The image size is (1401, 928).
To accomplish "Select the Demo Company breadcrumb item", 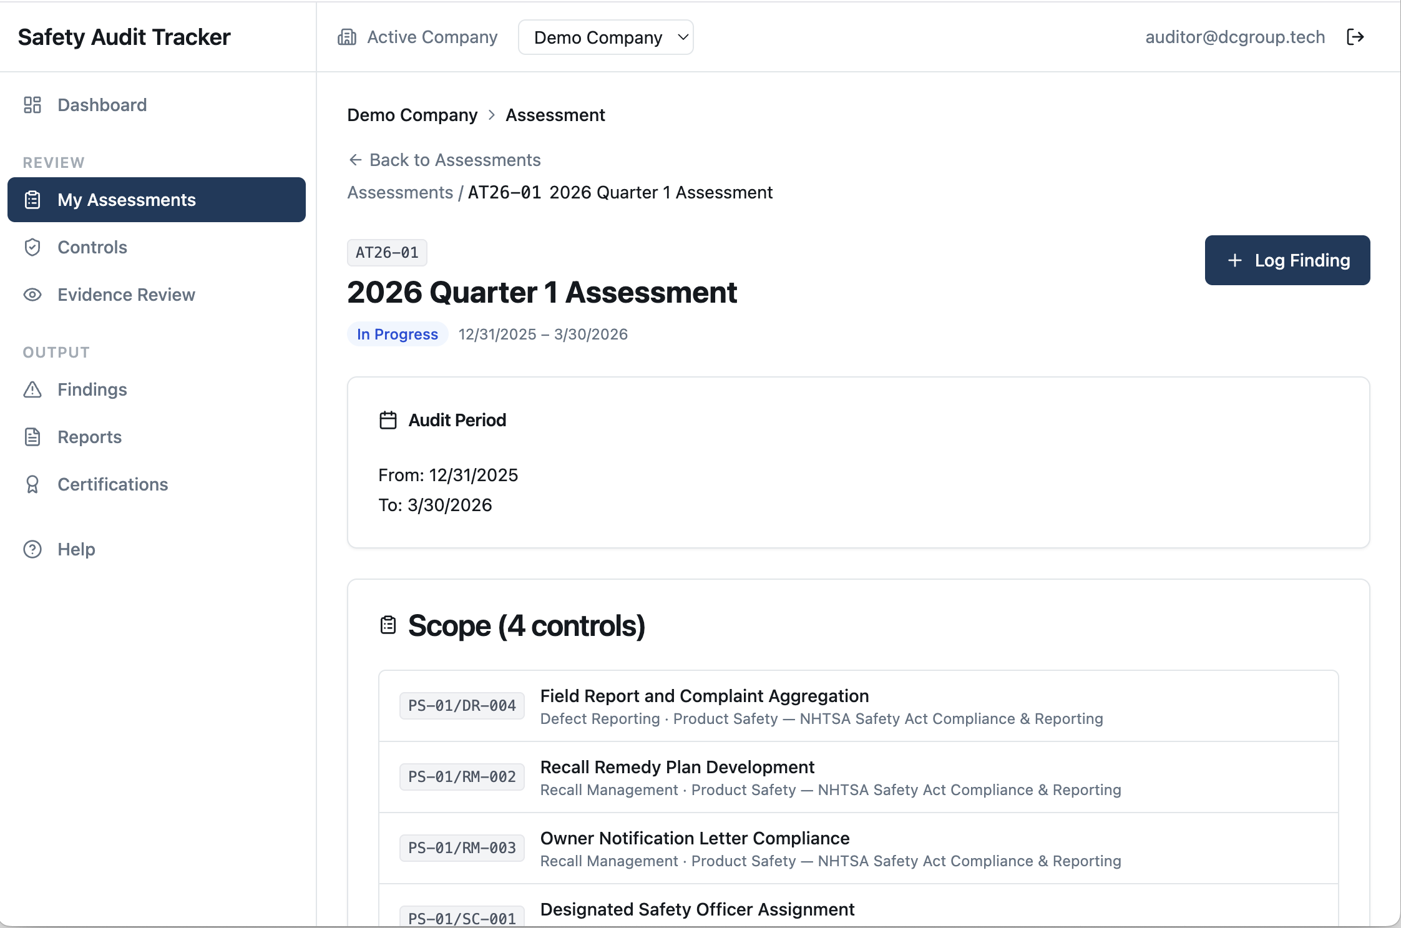I will pyautogui.click(x=412, y=115).
